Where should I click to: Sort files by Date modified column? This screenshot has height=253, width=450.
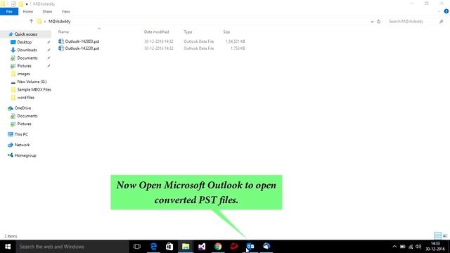pos(156,32)
